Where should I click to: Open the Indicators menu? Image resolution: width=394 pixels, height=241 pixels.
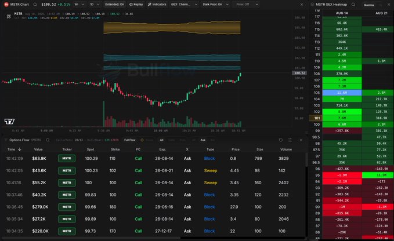pyautogui.click(x=157, y=5)
